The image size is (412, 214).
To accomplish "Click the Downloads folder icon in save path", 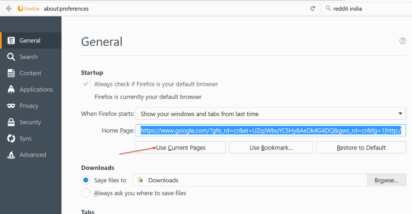I will pyautogui.click(x=140, y=180).
